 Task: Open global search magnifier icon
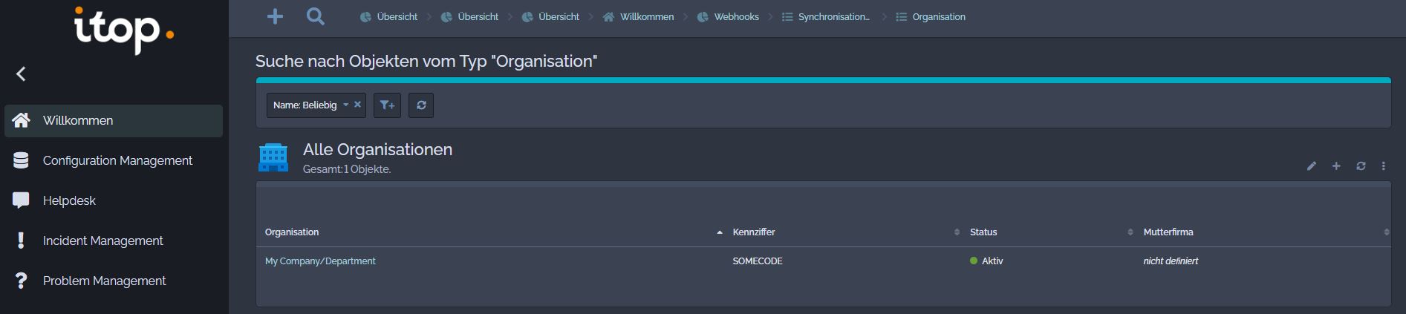[316, 16]
